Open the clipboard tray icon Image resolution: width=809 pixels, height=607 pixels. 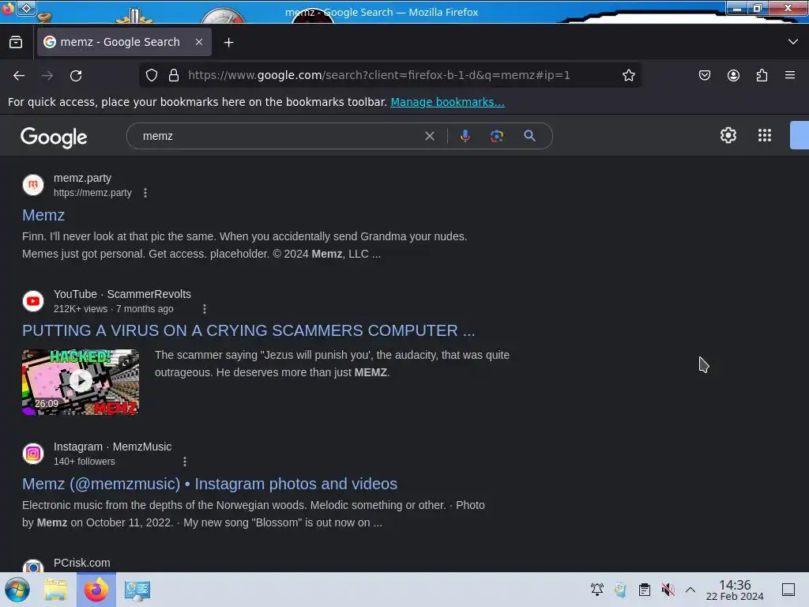coord(645,590)
